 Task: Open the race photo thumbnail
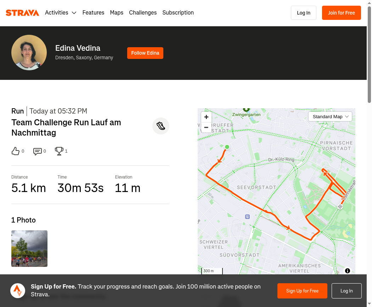(29, 248)
